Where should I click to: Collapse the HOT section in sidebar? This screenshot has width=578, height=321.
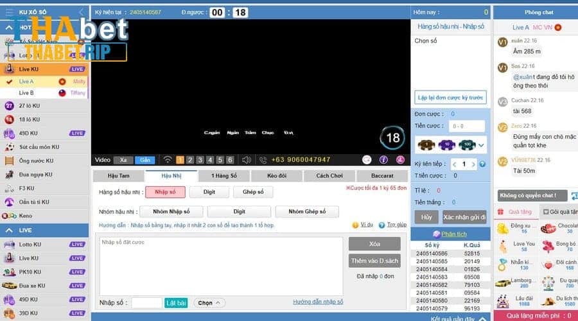pyautogui.click(x=10, y=28)
